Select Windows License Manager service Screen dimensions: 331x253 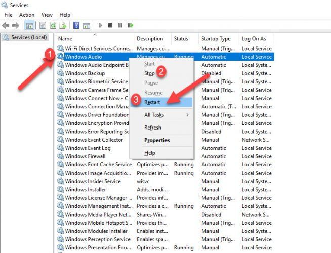tap(99, 198)
